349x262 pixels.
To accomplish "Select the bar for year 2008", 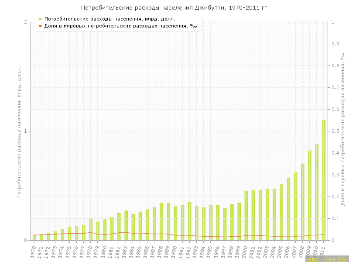I will 303,202.
